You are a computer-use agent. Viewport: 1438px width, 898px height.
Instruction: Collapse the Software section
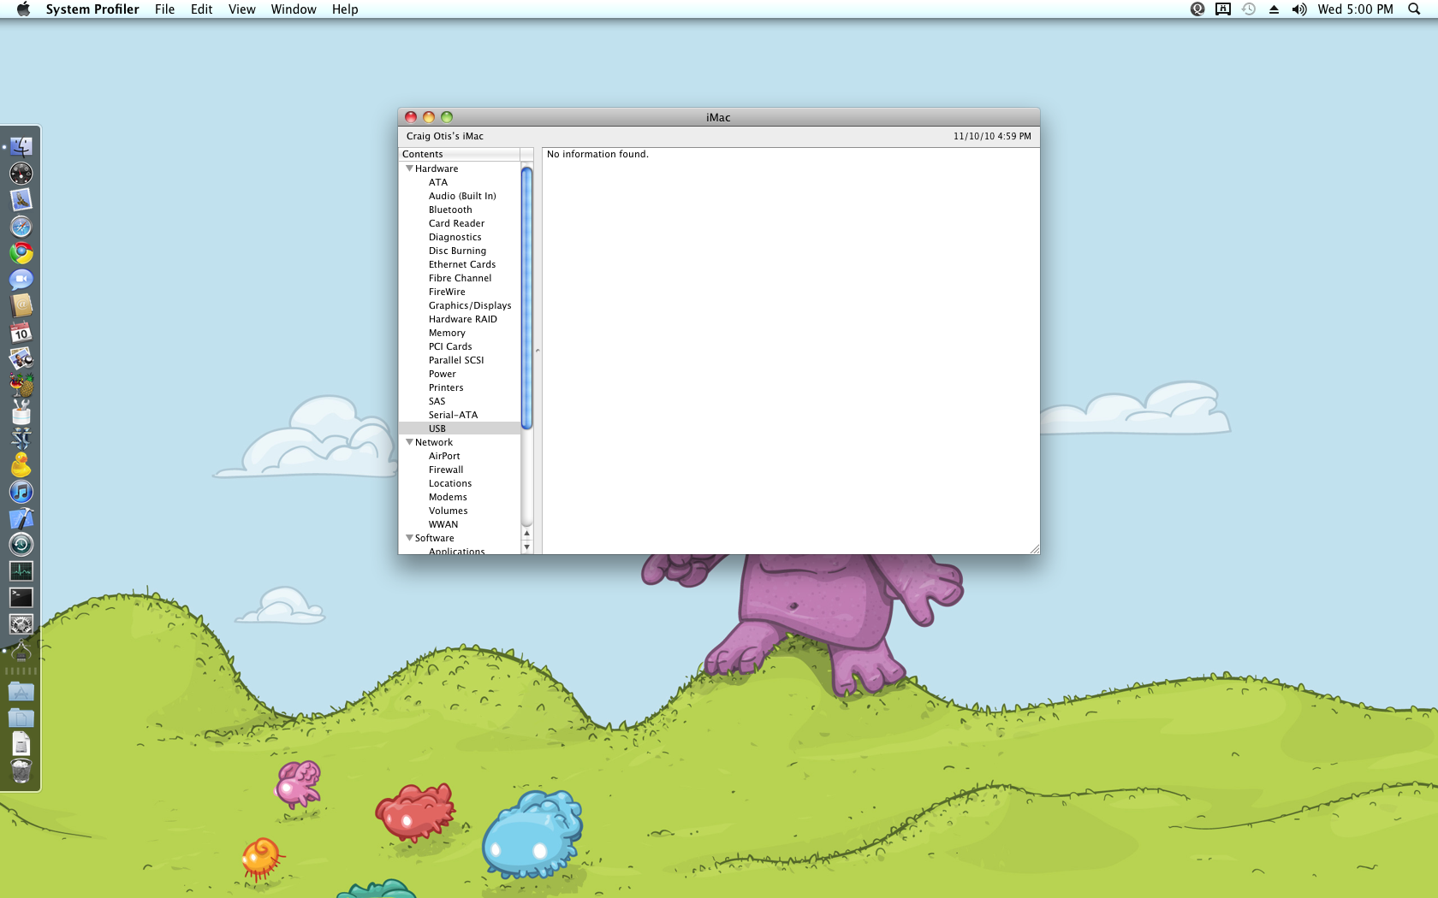point(409,538)
